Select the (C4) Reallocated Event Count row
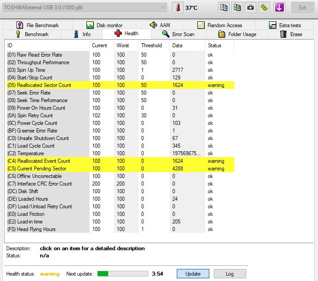Screen dimensions: 318x281 (x=120, y=161)
